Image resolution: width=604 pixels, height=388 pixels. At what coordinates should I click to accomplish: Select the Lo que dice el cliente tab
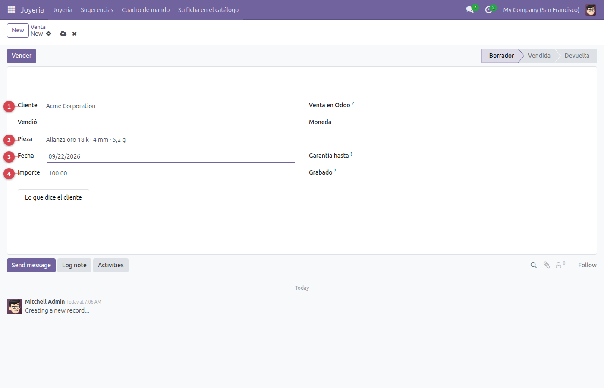[53, 197]
